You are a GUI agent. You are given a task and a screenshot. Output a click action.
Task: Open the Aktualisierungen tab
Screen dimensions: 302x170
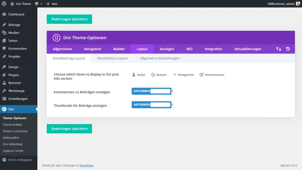[248, 49]
